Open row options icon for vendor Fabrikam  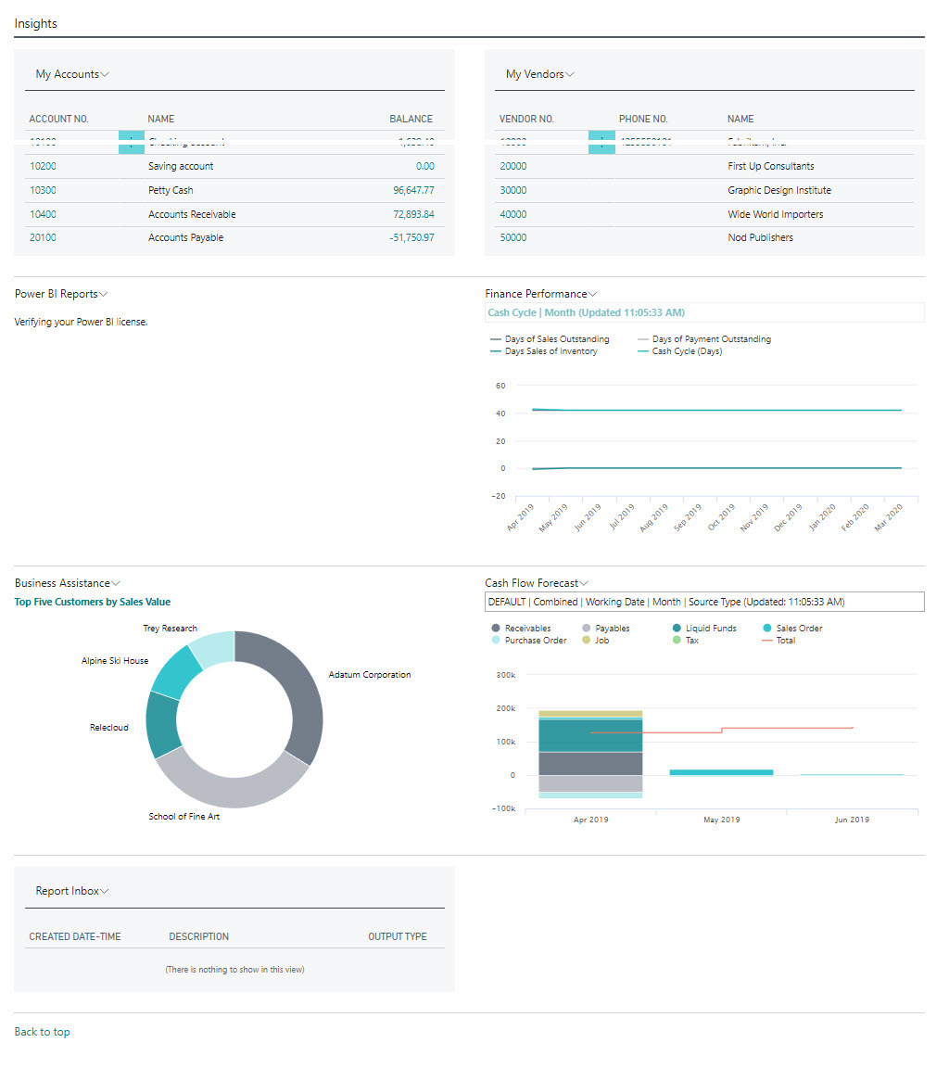pyautogui.click(x=600, y=142)
